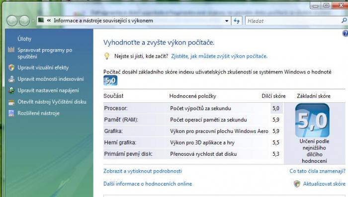Click the large 5,0 base score image
Viewport: 348px width, 197px height.
(x=312, y=120)
